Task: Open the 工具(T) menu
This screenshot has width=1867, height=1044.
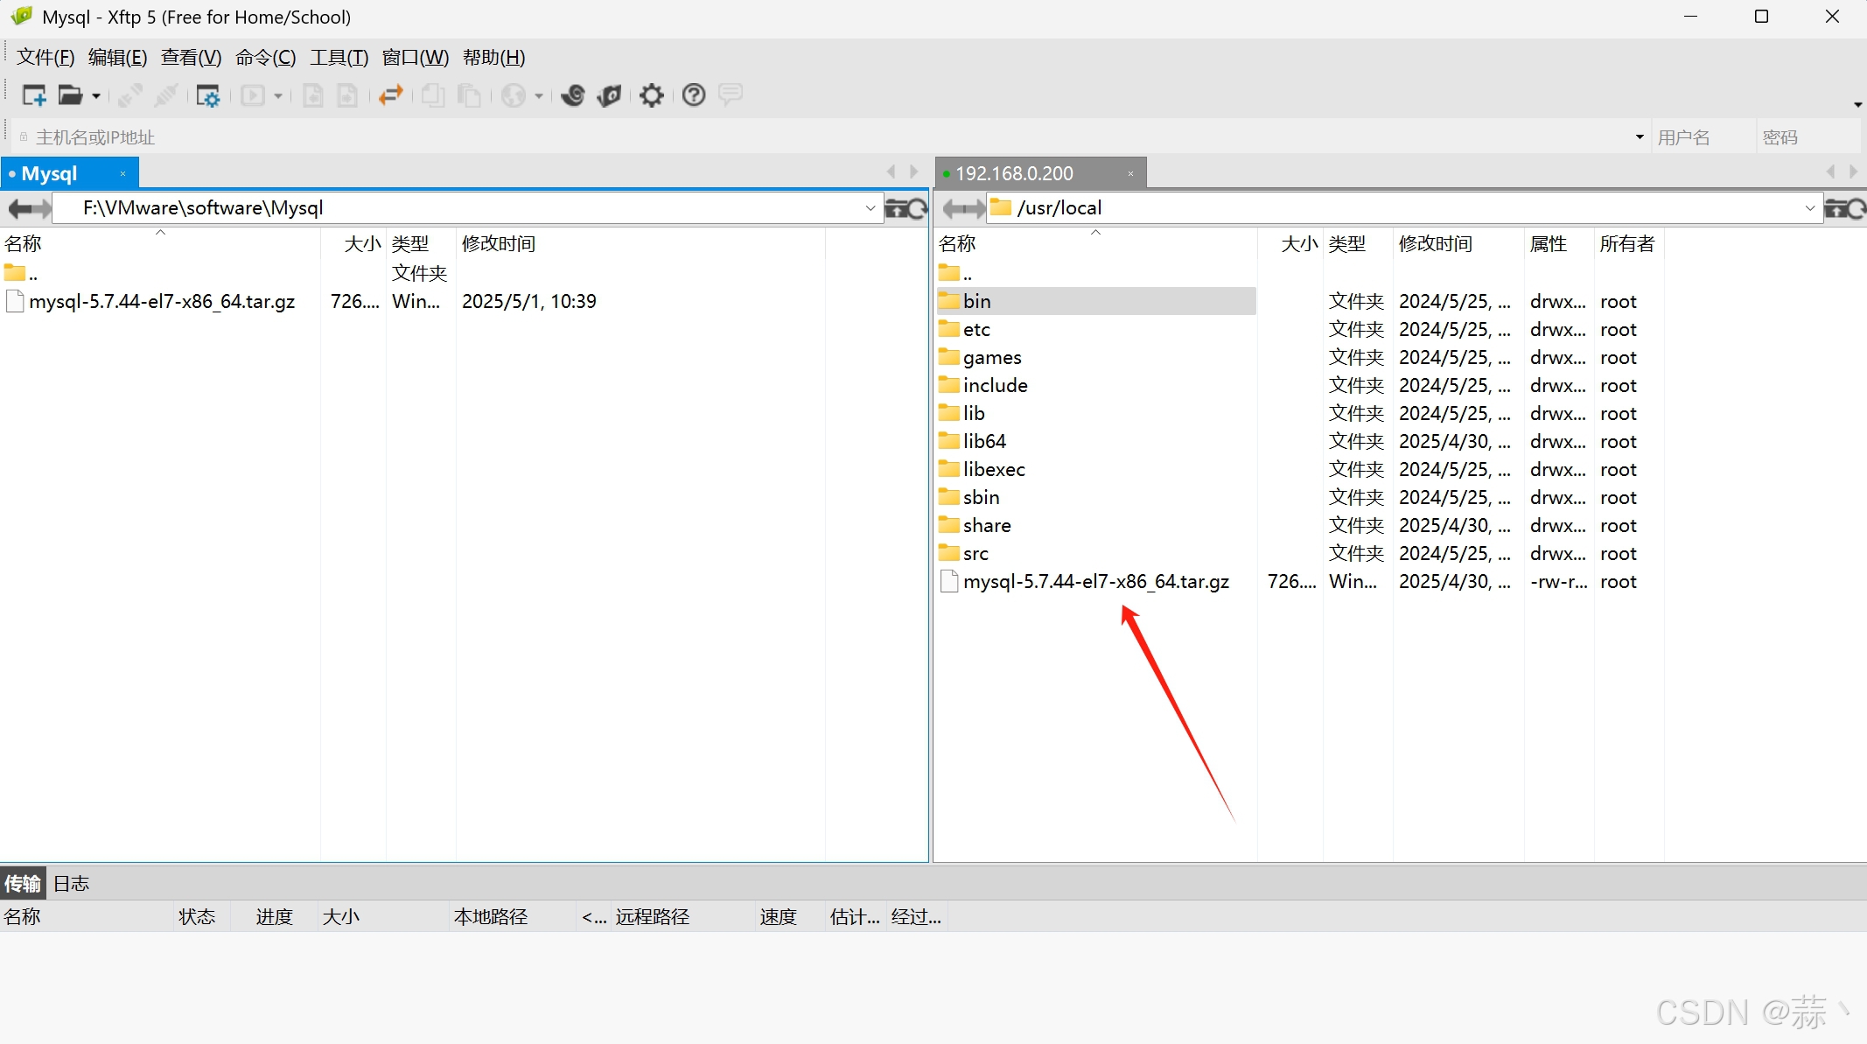Action: pyautogui.click(x=339, y=58)
